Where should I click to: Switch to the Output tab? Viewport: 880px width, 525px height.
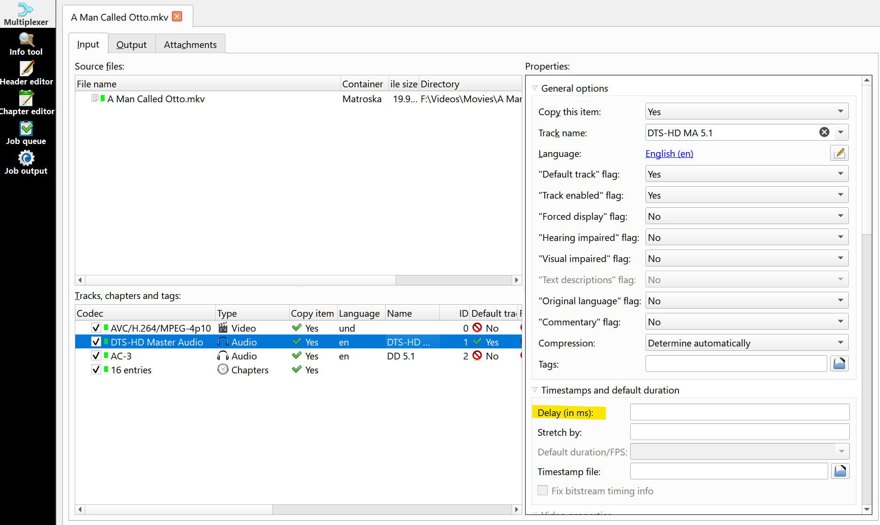coord(131,45)
